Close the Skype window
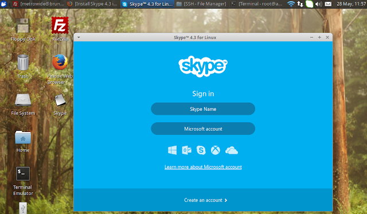The image size is (367, 214). [x=327, y=37]
